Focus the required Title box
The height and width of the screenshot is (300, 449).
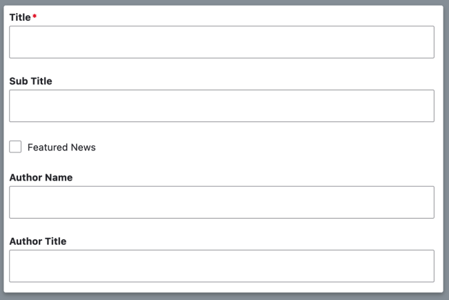click(221, 42)
